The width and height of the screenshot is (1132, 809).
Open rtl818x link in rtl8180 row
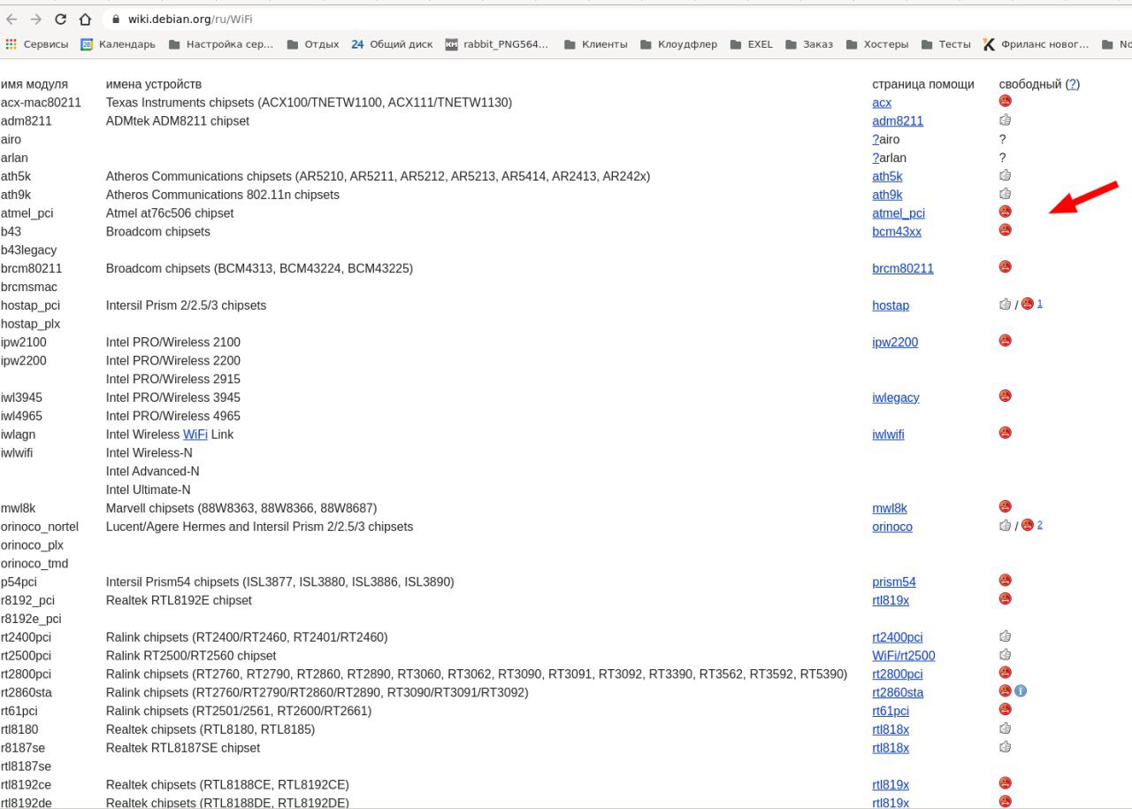[x=891, y=729]
